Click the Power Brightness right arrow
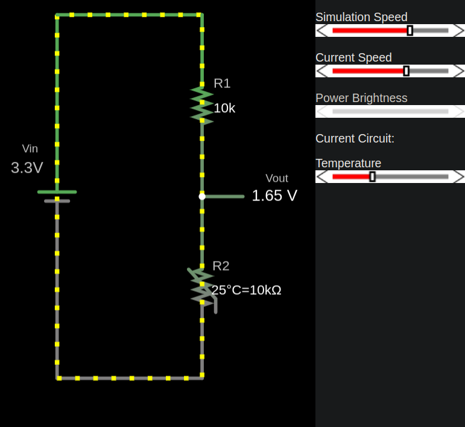This screenshot has height=427, width=465. [458, 112]
